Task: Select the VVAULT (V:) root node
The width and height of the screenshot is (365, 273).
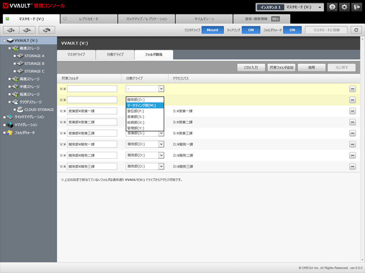Action: 26,41
